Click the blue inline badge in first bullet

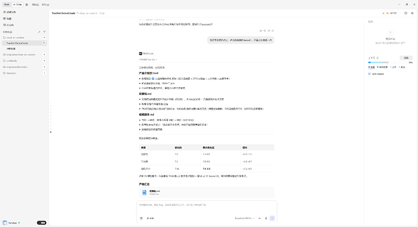tap(153, 79)
